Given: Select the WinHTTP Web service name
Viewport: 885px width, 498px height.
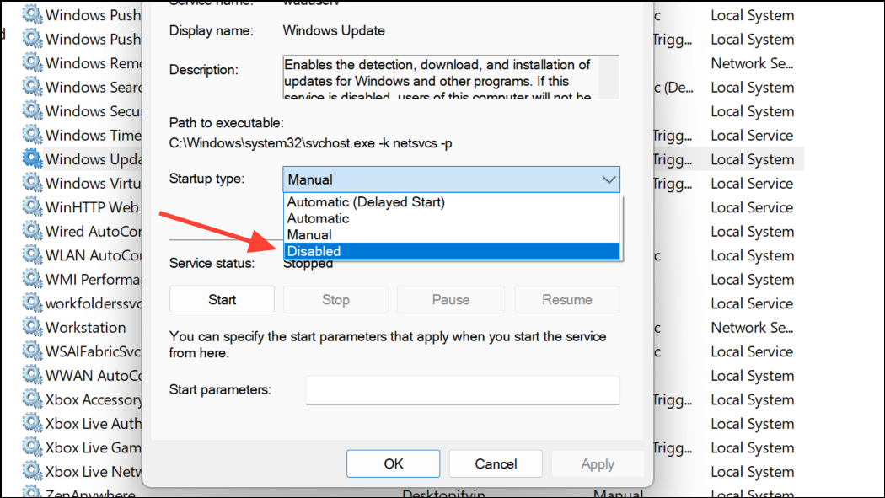Looking at the screenshot, I should tap(92, 207).
